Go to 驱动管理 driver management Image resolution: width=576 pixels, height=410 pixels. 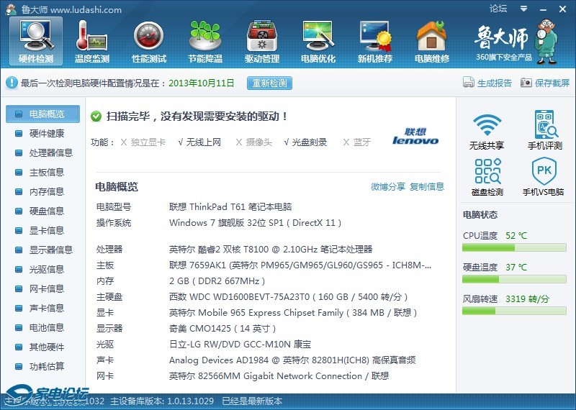point(262,40)
